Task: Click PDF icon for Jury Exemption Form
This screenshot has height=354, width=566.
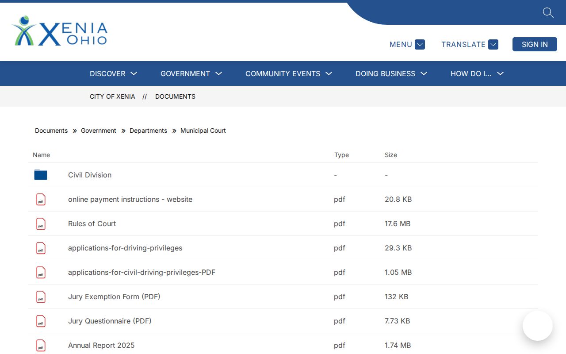Action: (41, 296)
